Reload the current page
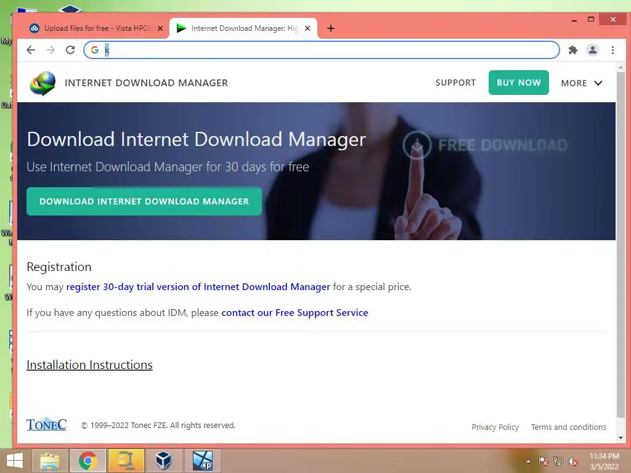Viewport: 631px width, 473px height. coord(70,50)
